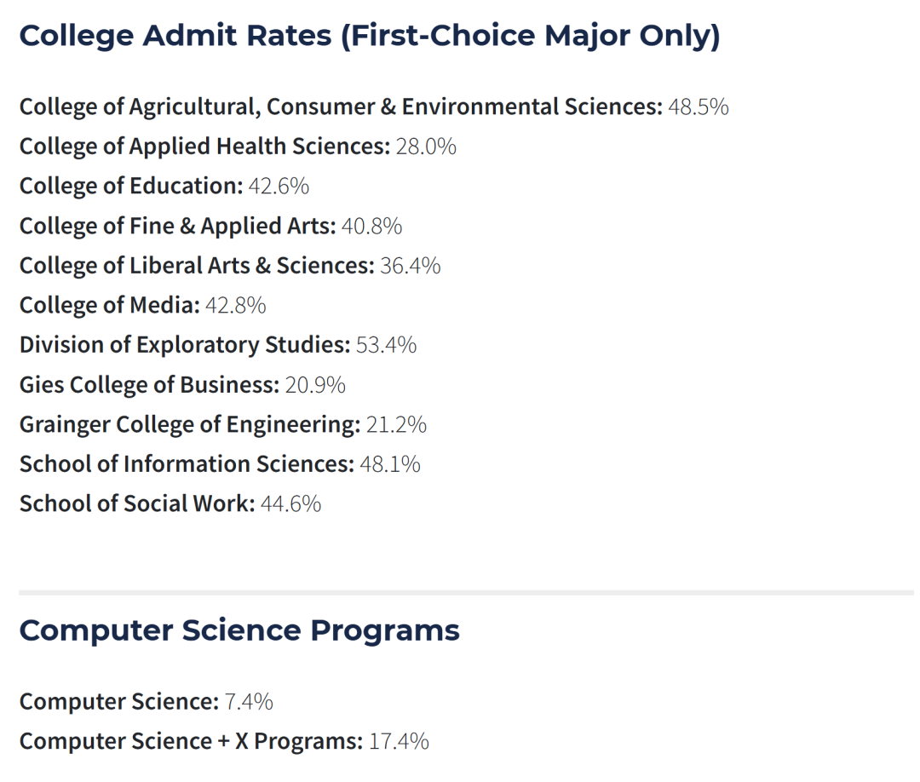Click the Computer Science Programs heading
This screenshot has height=782, width=920.
[x=239, y=630]
